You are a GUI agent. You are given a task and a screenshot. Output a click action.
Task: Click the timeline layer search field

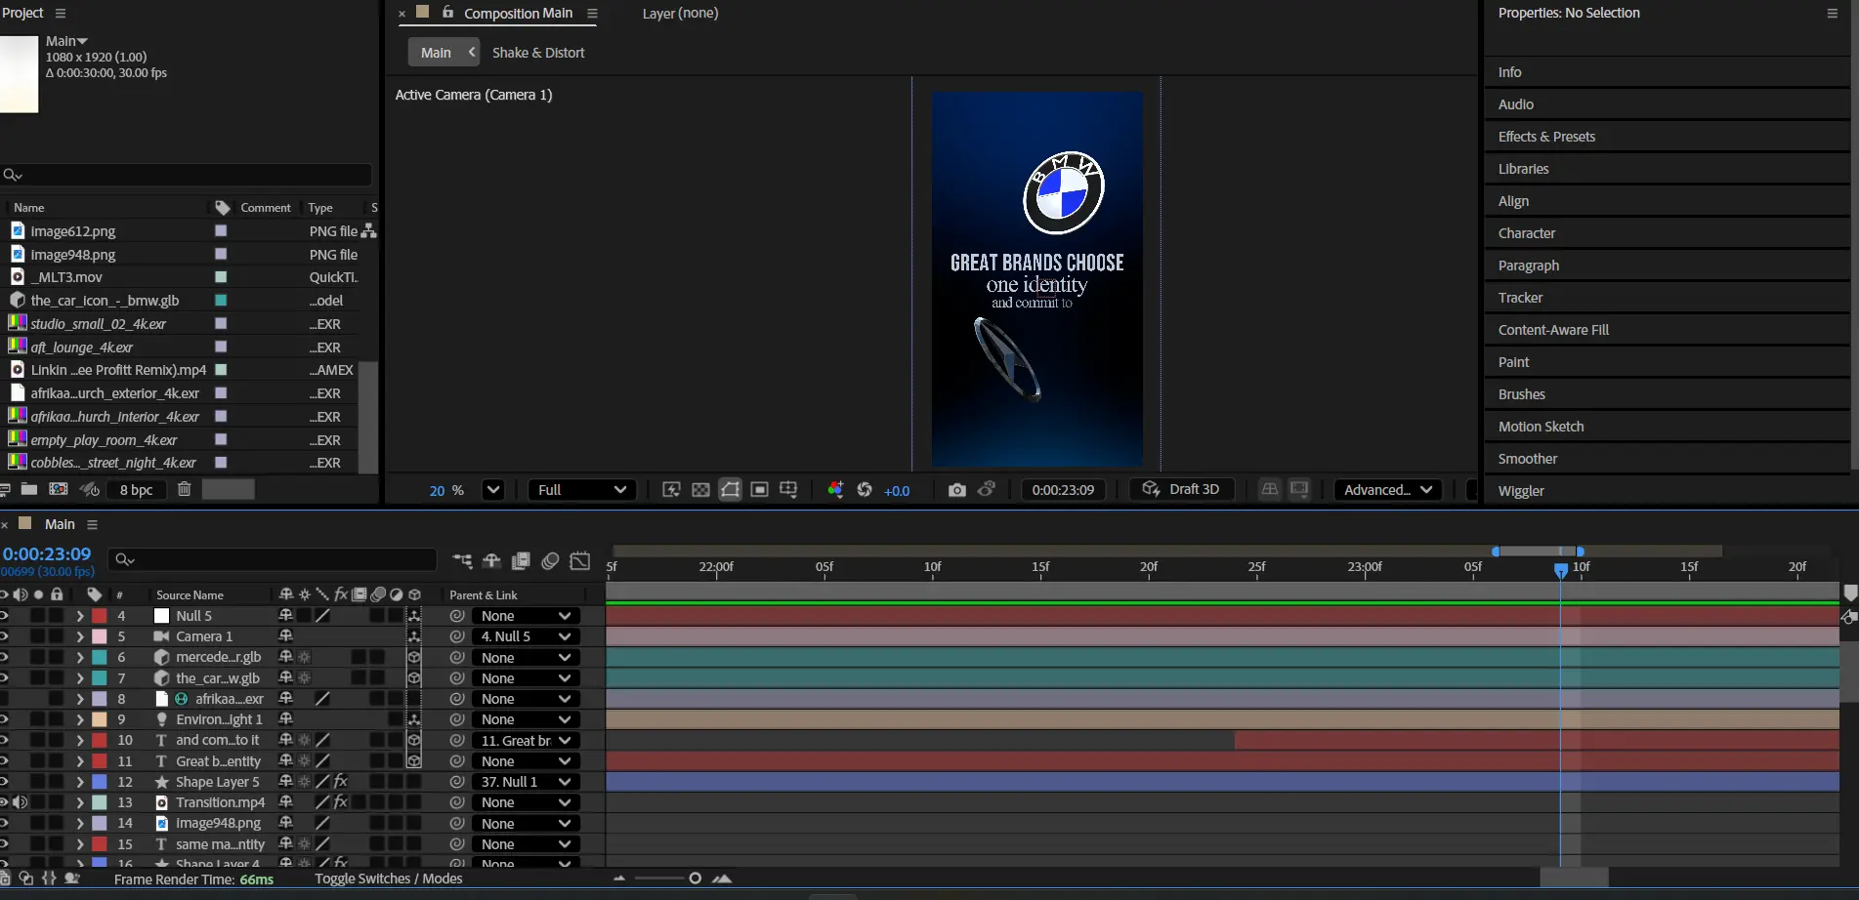(274, 559)
